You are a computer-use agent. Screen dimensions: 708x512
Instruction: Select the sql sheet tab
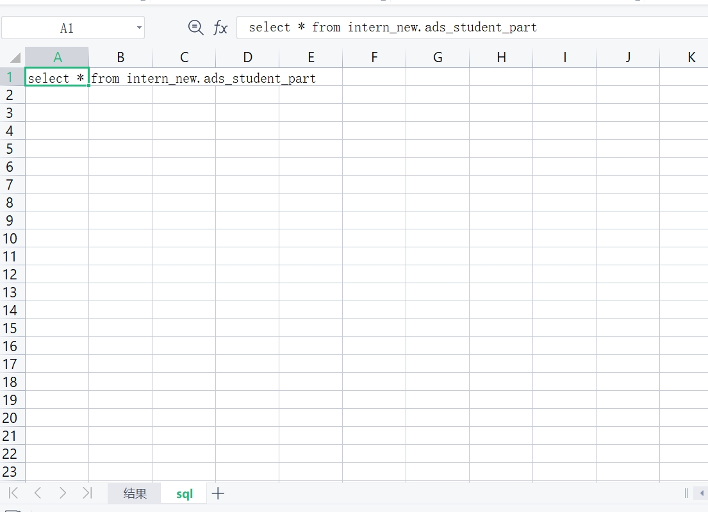(184, 493)
